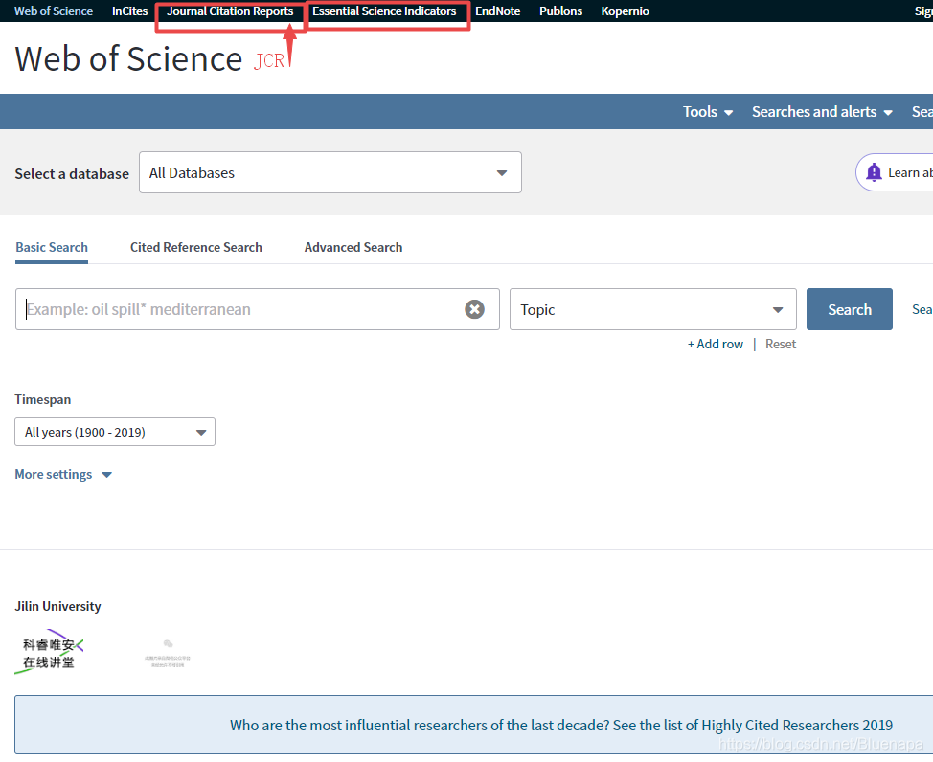Click the Web of Science logo title
The image size is (933, 762).
click(x=128, y=59)
